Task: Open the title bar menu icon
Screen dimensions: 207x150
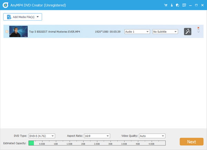Action: pyautogui.click(x=184, y=5)
